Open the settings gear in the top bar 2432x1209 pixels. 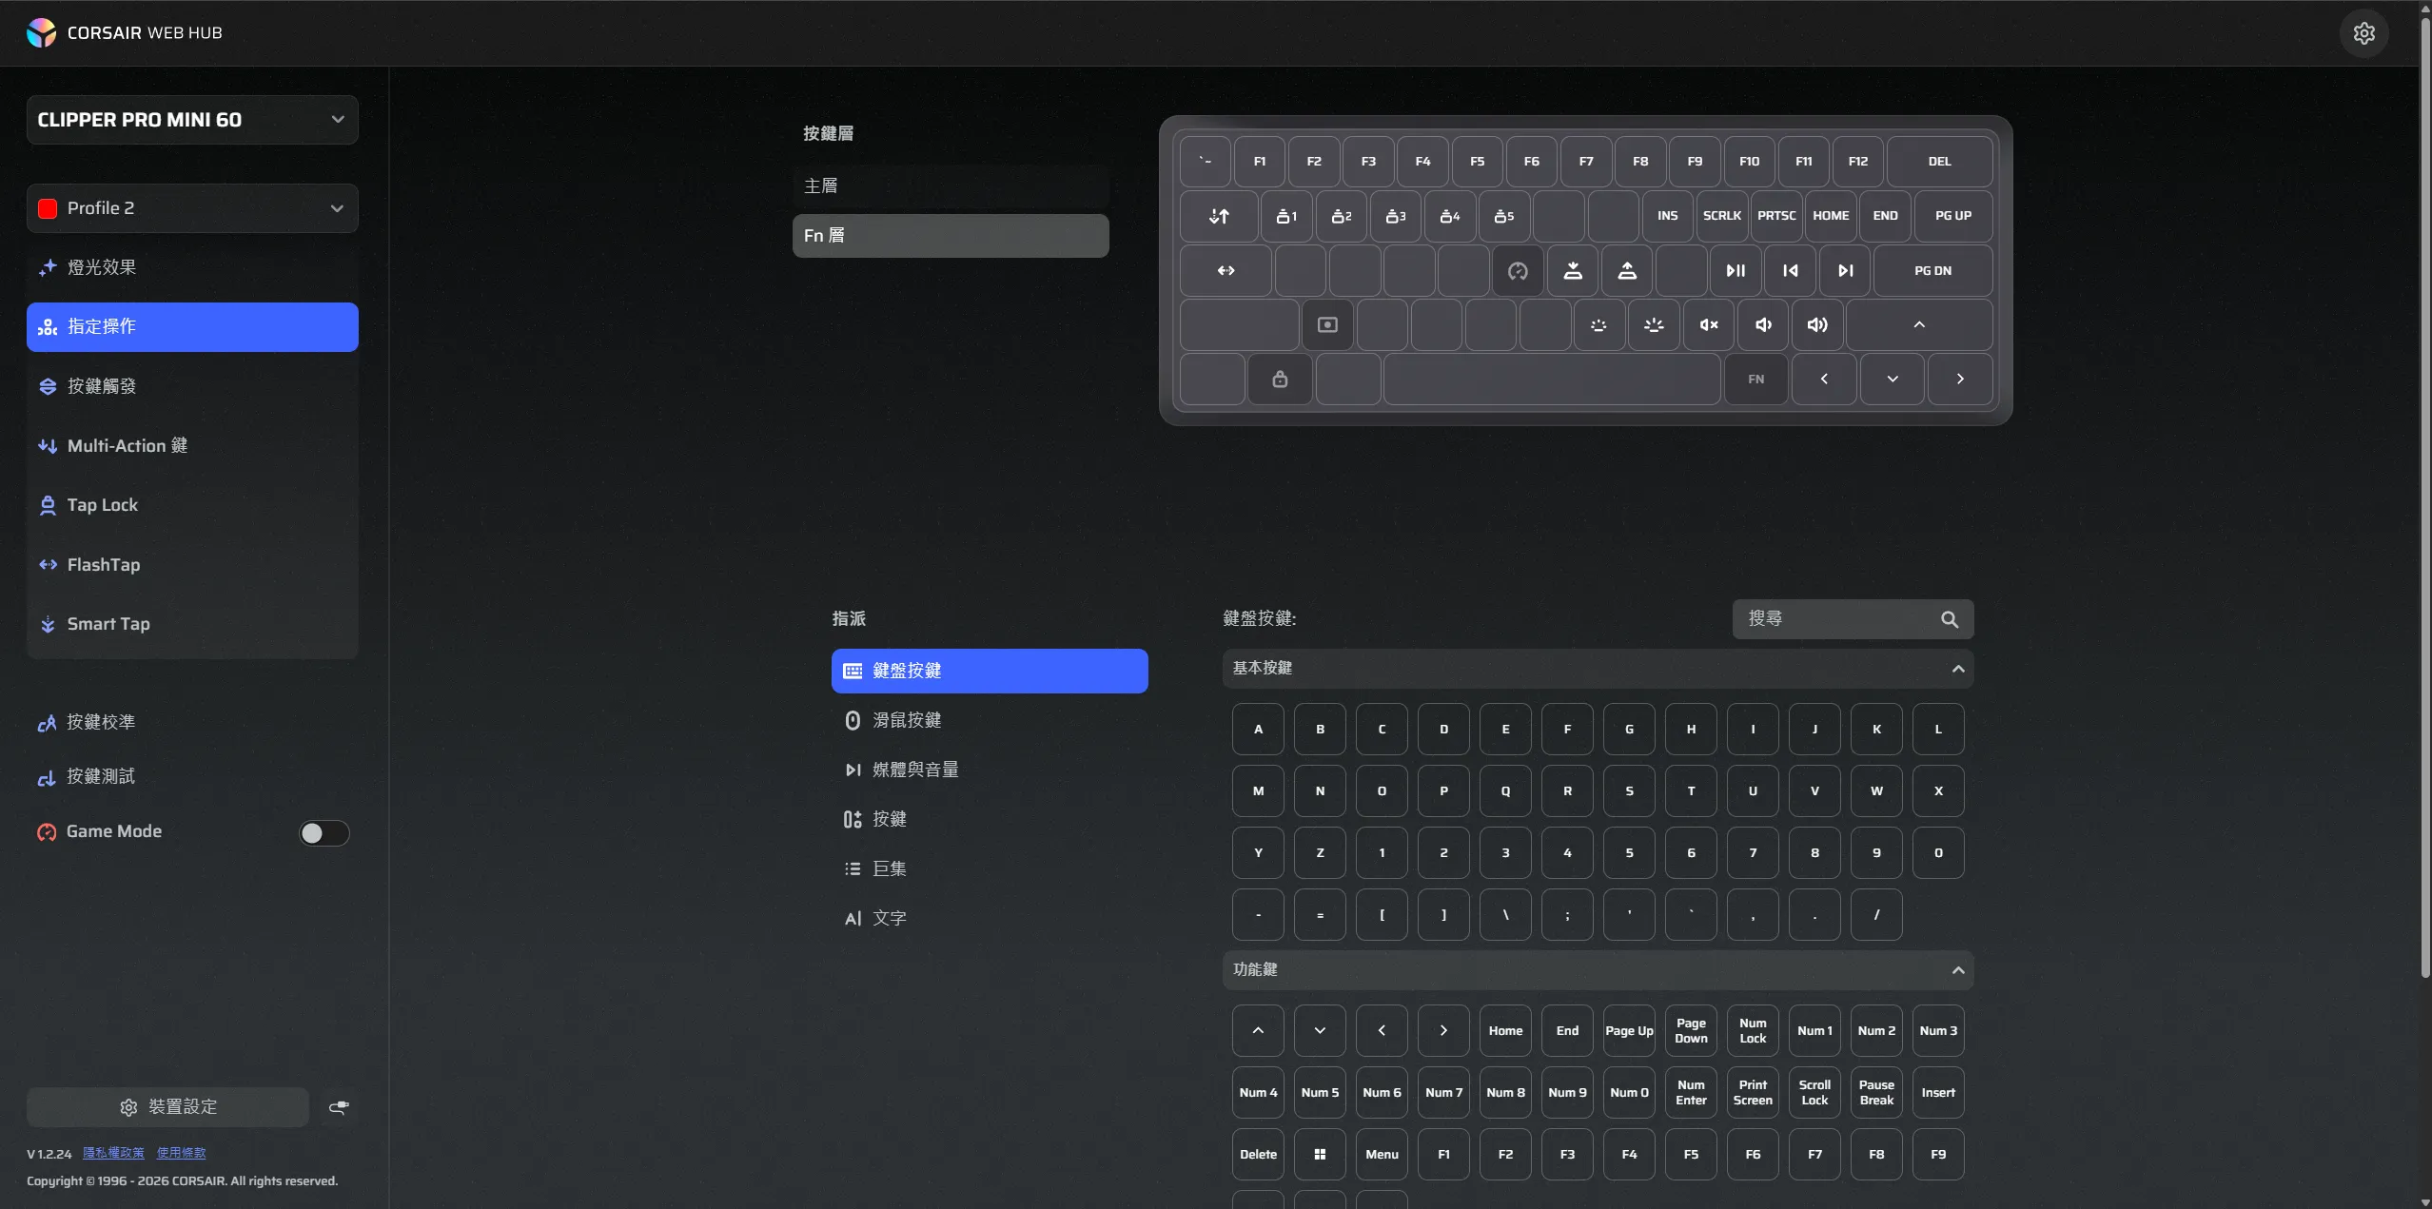click(2363, 33)
